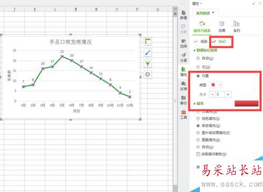Decrease marker size with minus button
The height and width of the screenshot is (192, 263).
click(213, 95)
